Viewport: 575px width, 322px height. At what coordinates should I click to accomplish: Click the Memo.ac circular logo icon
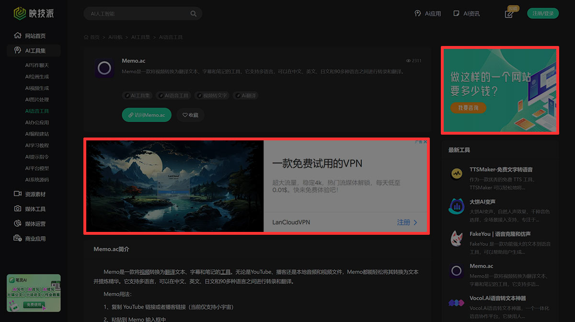pos(104,69)
